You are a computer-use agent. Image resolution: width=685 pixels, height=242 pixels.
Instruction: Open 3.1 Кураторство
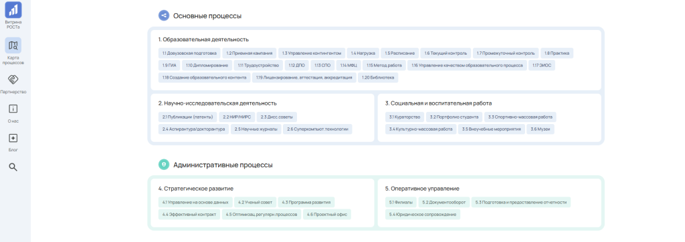[405, 117]
